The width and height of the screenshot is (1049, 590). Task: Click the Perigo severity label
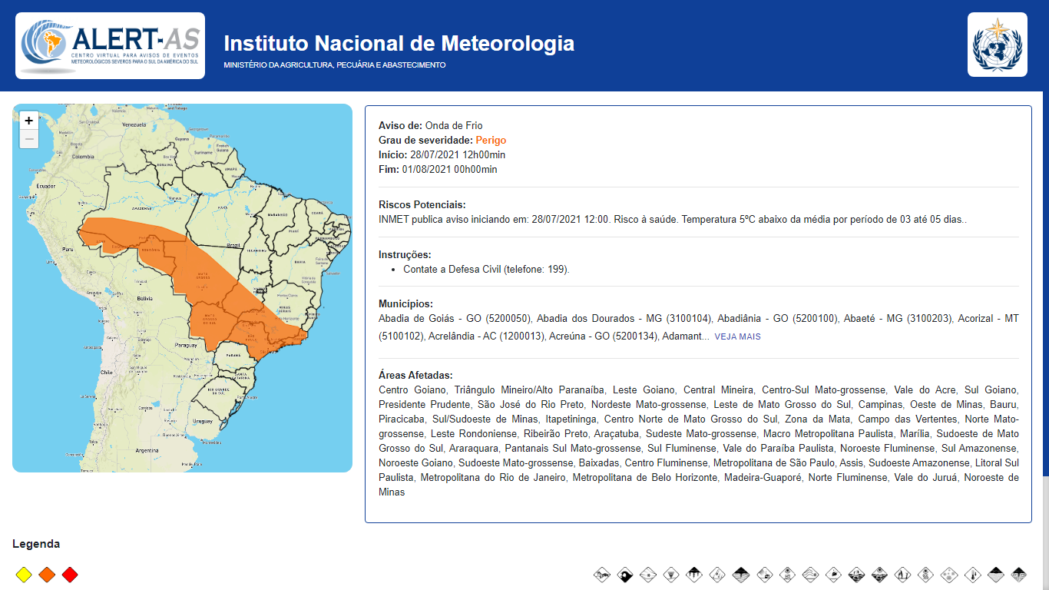[x=491, y=140]
